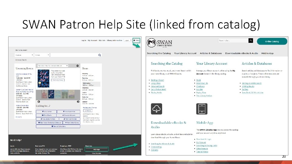Image resolution: width=292 pixels, height=164 pixels.
Task: Open Searching the Catalog menu item
Action: (x=159, y=53)
